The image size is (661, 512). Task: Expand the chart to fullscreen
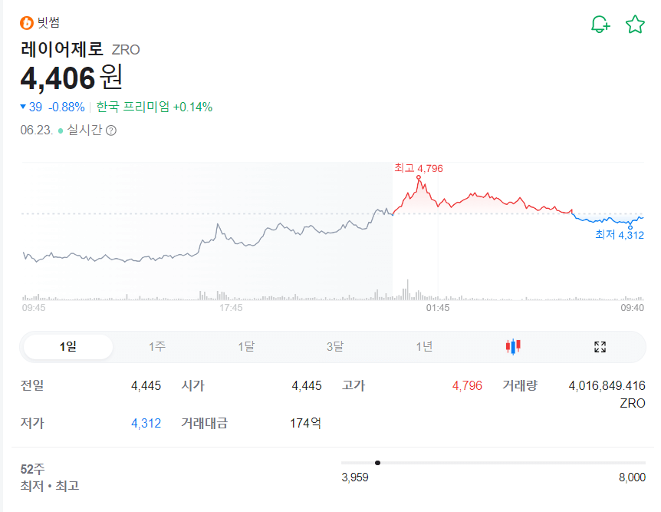pyautogui.click(x=600, y=347)
